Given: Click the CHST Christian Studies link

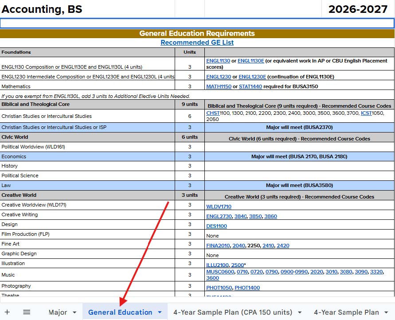Looking at the screenshot, I should pyautogui.click(x=212, y=113).
